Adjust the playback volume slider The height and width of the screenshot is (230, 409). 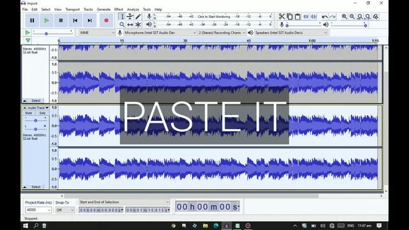click(349, 25)
